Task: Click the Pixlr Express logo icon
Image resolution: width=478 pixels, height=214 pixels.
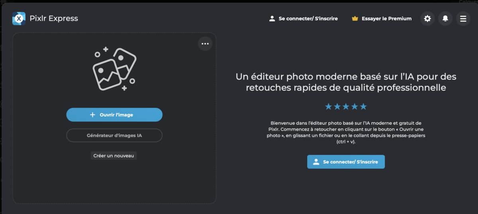Action: click(x=19, y=18)
